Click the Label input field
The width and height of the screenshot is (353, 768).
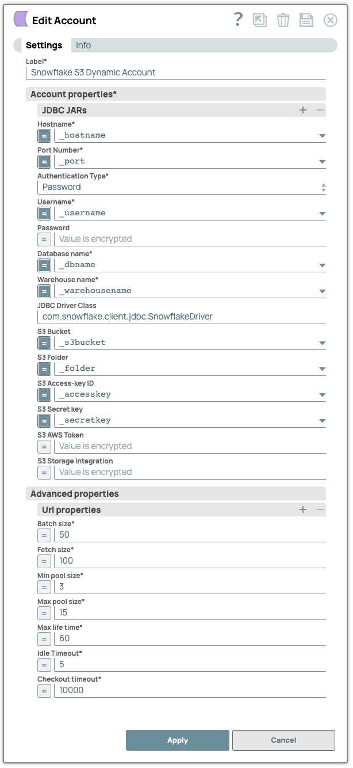click(172, 73)
